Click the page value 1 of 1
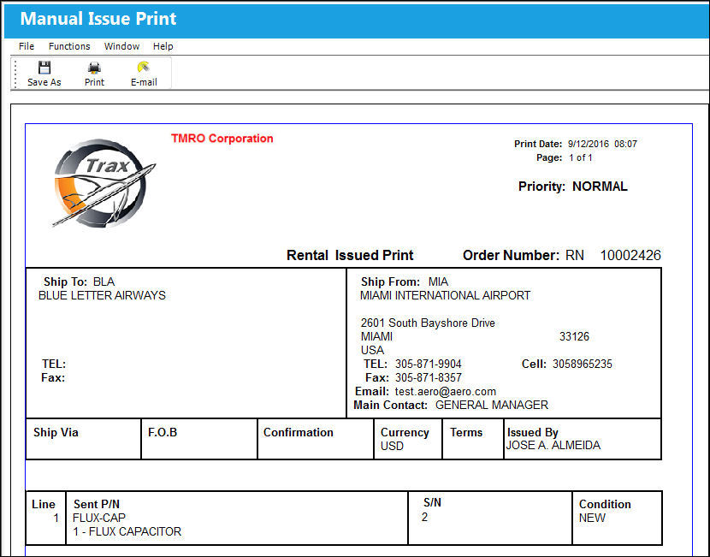Viewport: 710px width, 557px height. pyautogui.click(x=581, y=157)
